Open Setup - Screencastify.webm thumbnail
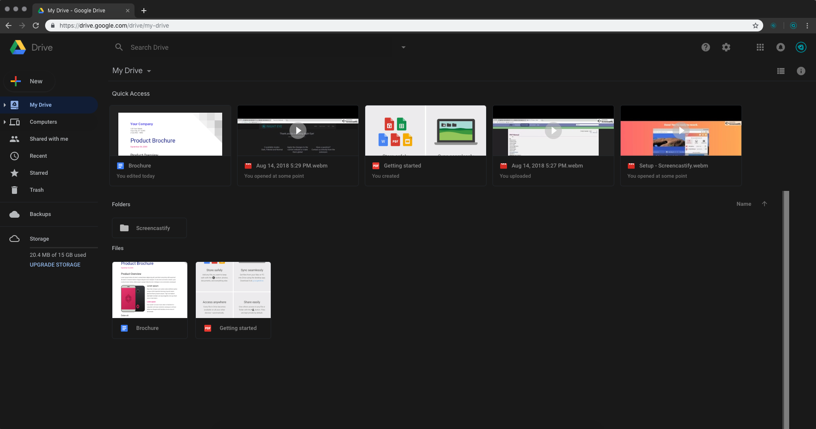 (x=681, y=131)
